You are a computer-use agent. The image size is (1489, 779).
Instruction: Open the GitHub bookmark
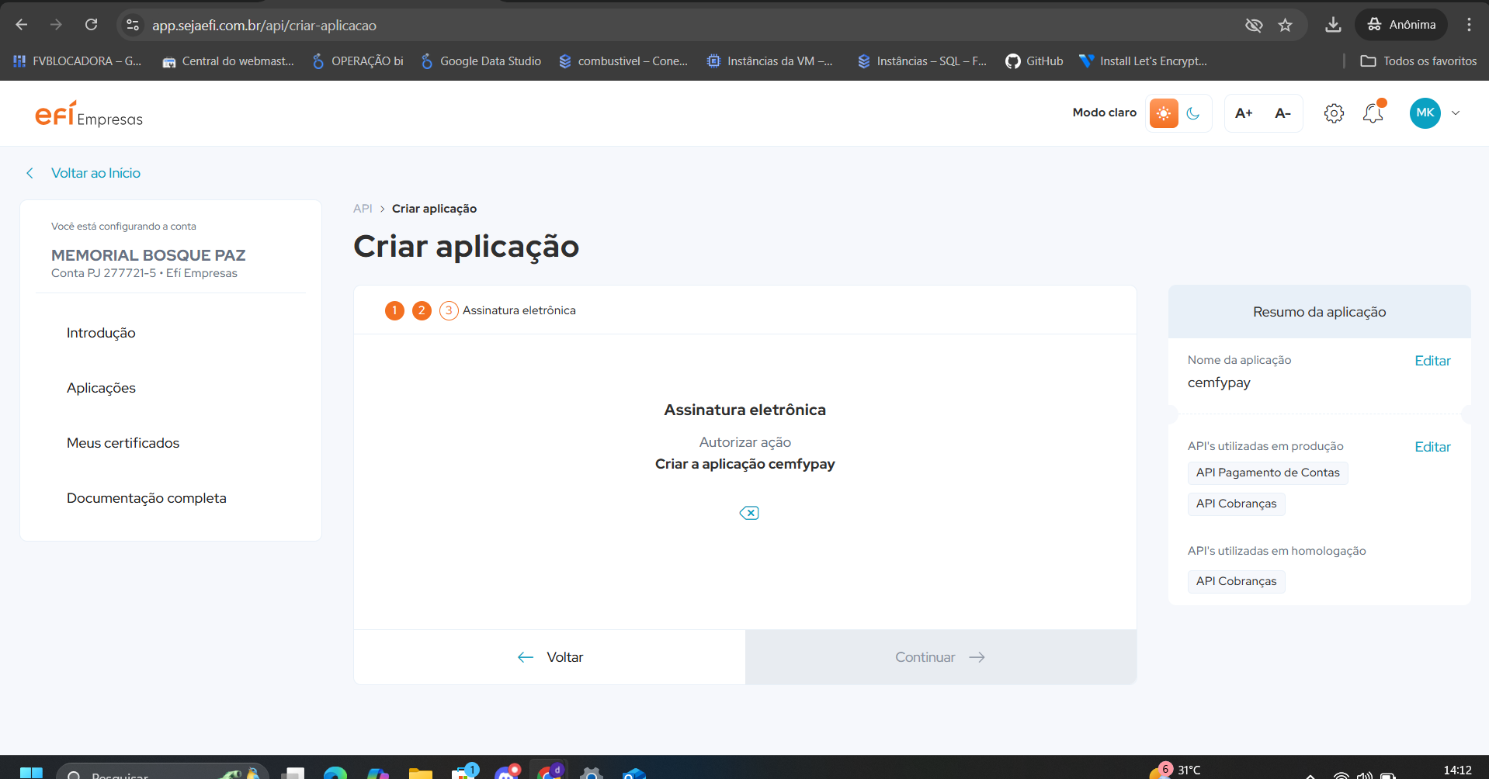[x=1034, y=61]
